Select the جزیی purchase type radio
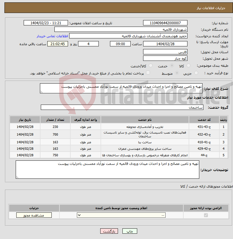233x239 pixels. (x=196, y=73)
